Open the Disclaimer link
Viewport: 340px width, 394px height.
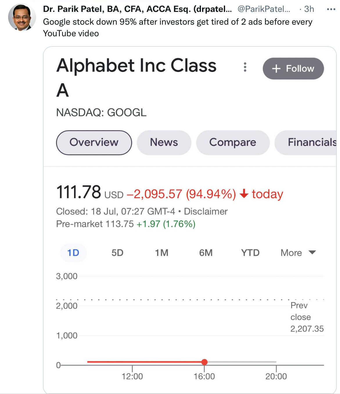[206, 211]
